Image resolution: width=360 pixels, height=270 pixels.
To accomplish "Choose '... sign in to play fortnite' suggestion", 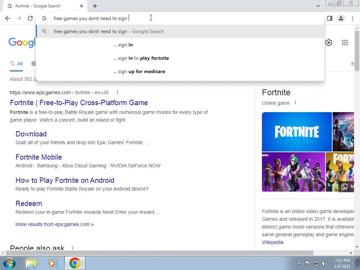I will (x=180, y=58).
